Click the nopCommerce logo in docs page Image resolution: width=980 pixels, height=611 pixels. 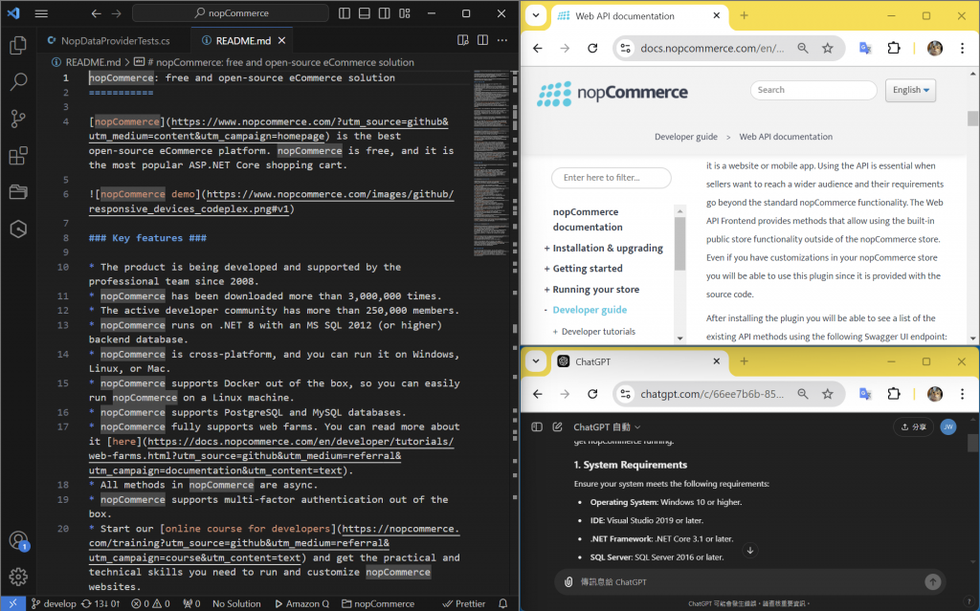click(612, 93)
